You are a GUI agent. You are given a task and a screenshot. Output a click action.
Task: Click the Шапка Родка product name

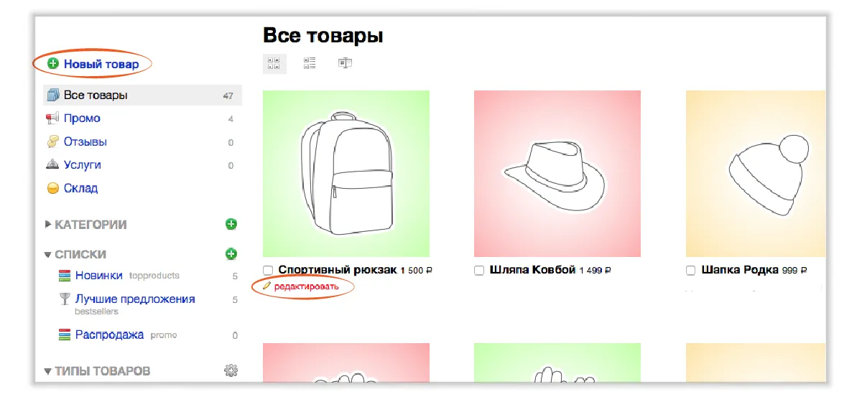(740, 270)
